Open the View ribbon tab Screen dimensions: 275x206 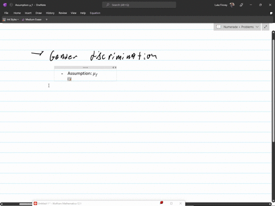click(73, 13)
